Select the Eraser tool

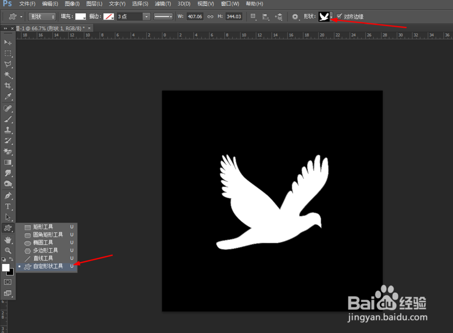coord(8,152)
